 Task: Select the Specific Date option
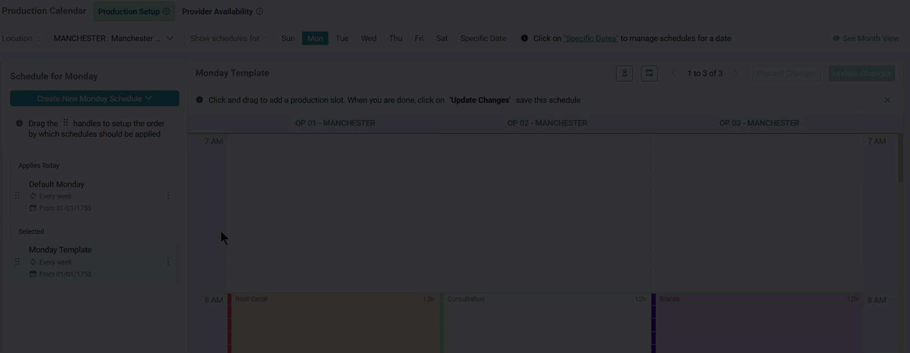pos(483,38)
